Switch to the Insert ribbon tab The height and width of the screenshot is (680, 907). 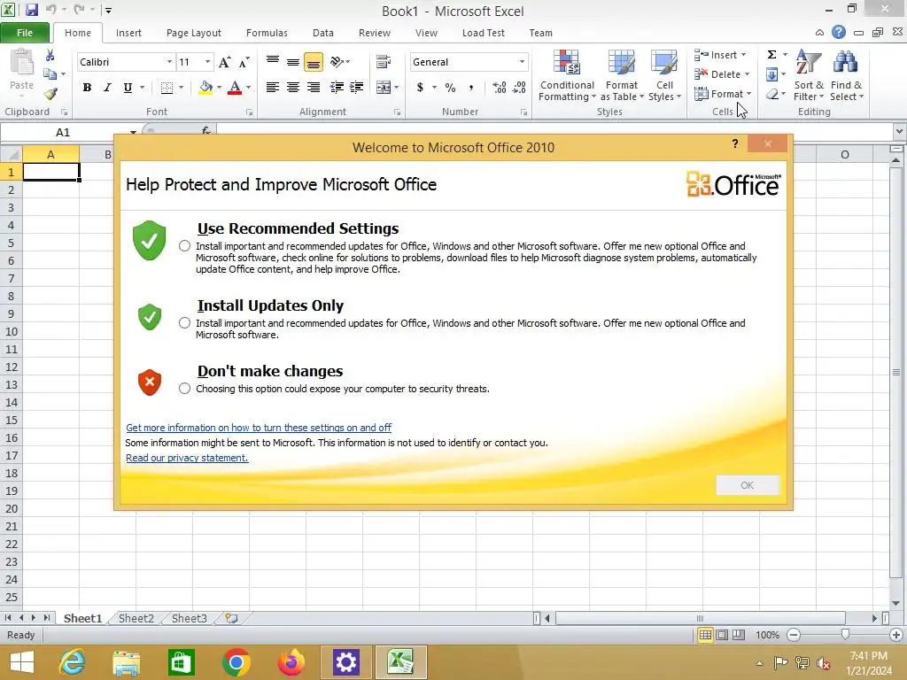tap(128, 33)
